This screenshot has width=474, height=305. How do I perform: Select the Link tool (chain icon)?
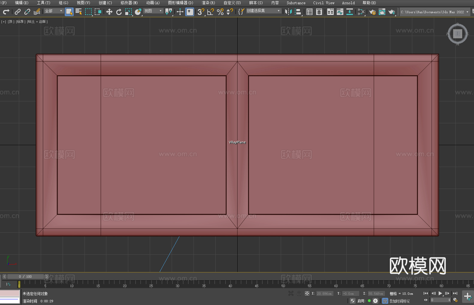[x=18, y=12]
